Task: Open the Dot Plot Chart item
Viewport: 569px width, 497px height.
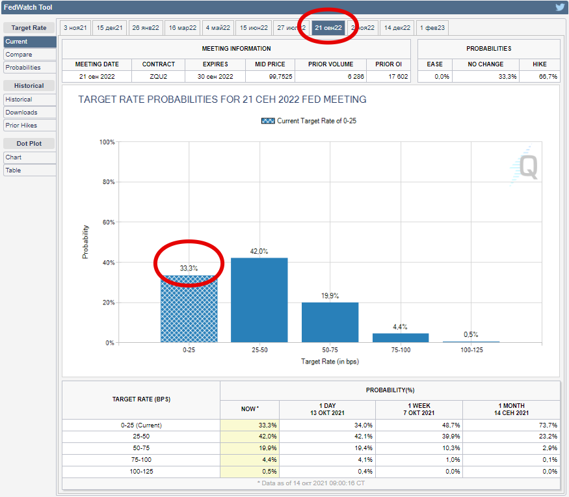Action: click(x=30, y=157)
